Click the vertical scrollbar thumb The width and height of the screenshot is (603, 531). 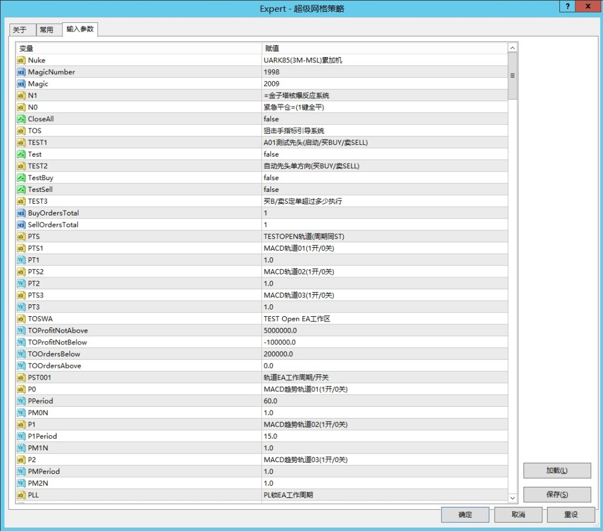point(512,76)
